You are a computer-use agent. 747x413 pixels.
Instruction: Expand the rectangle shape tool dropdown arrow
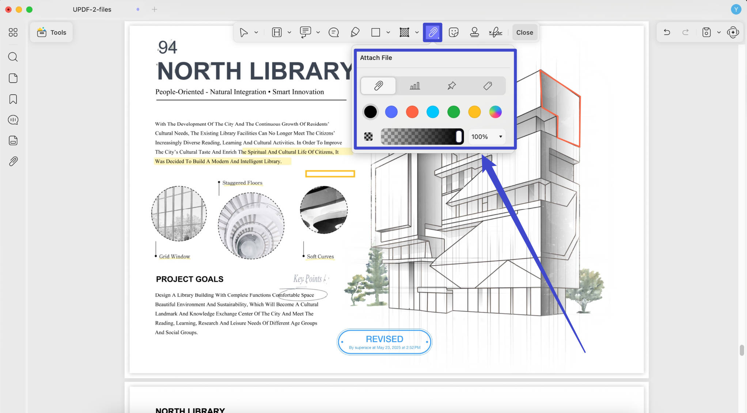click(388, 33)
